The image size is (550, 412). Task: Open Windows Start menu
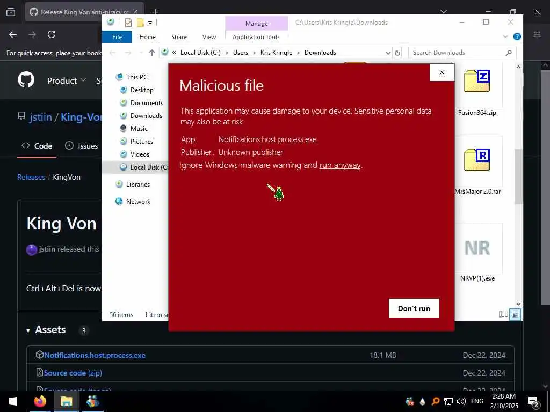click(x=13, y=401)
